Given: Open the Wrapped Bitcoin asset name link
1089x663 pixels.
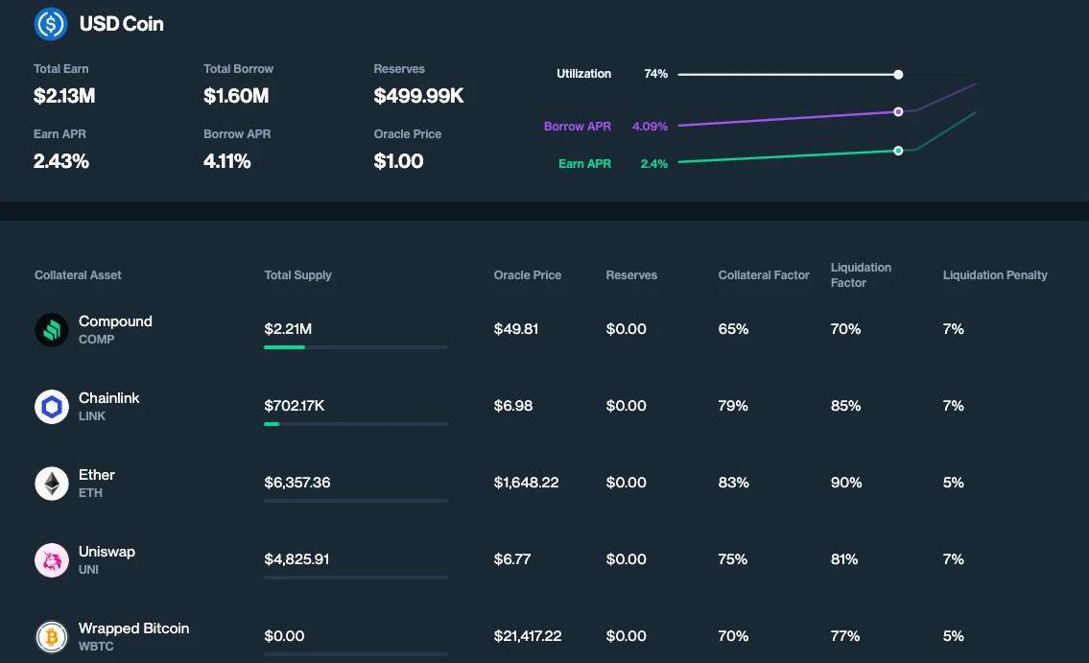Looking at the screenshot, I should 133,628.
